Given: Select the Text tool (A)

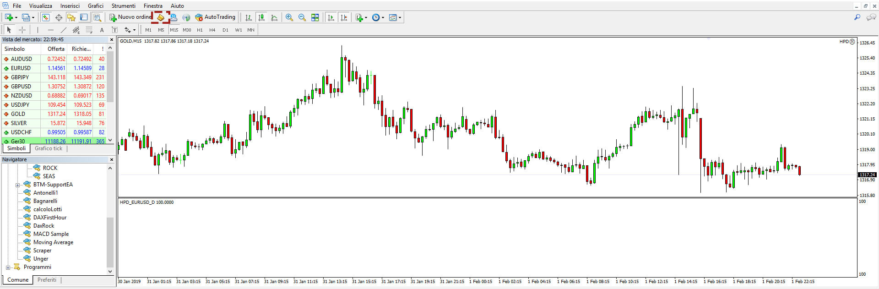Looking at the screenshot, I should coord(102,30).
